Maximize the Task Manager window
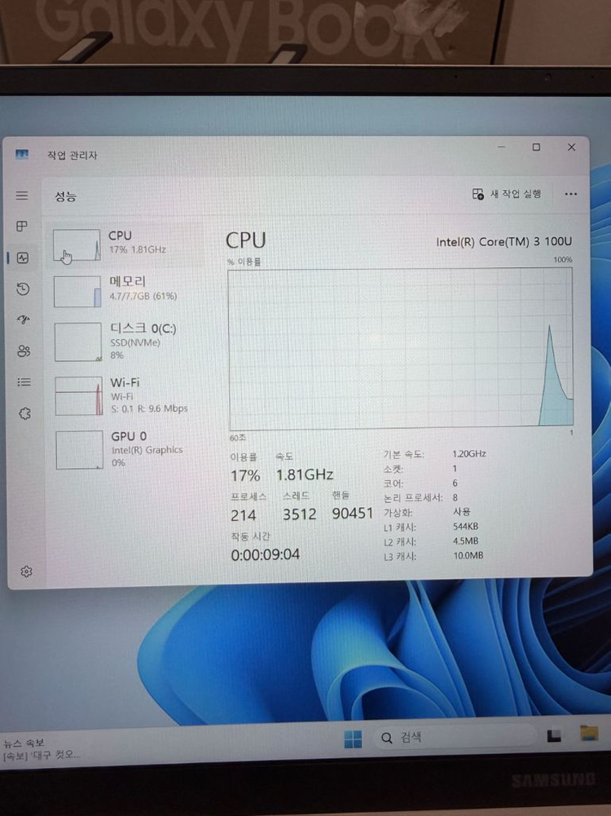The image size is (611, 816). (536, 148)
